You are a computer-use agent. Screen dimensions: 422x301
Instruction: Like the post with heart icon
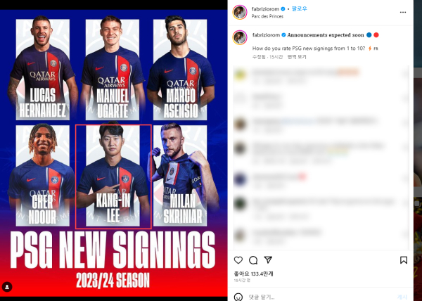click(238, 260)
